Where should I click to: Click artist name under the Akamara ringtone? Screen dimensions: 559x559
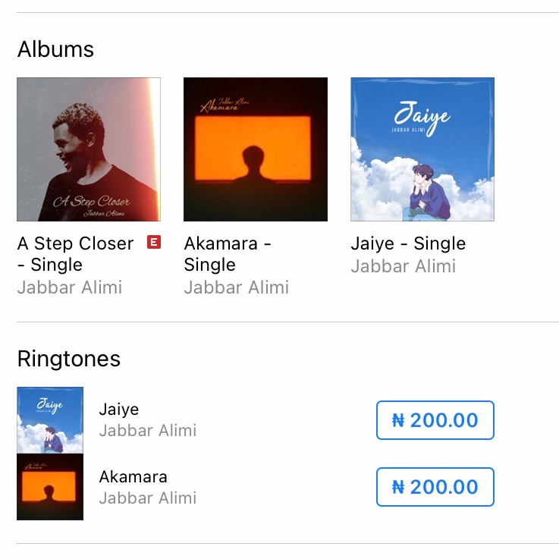(x=148, y=498)
